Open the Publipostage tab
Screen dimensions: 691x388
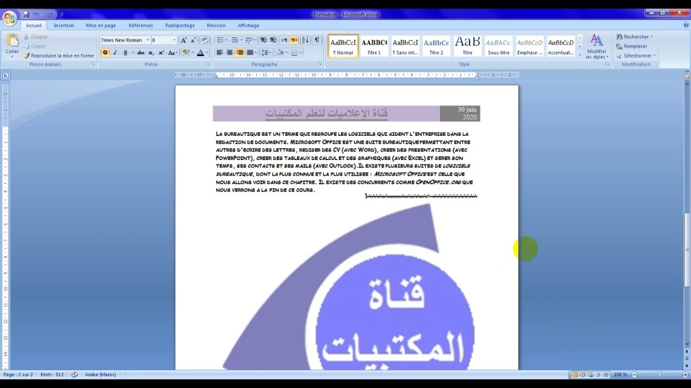[180, 25]
